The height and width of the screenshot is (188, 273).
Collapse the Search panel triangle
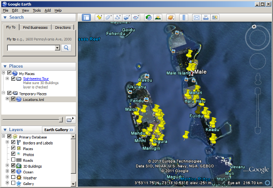click(5, 17)
